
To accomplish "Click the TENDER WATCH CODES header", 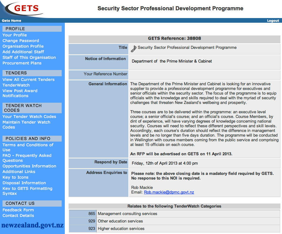I will tap(32, 108).
